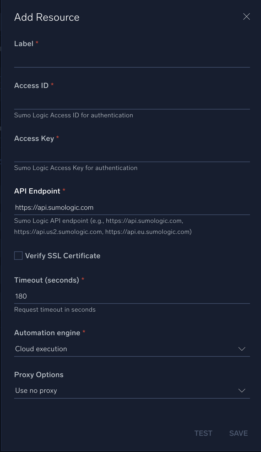Click the 'Proxy Options' label

[39, 375]
